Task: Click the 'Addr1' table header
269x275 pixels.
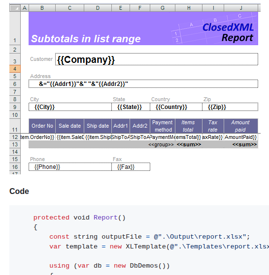Action: tap(121, 126)
